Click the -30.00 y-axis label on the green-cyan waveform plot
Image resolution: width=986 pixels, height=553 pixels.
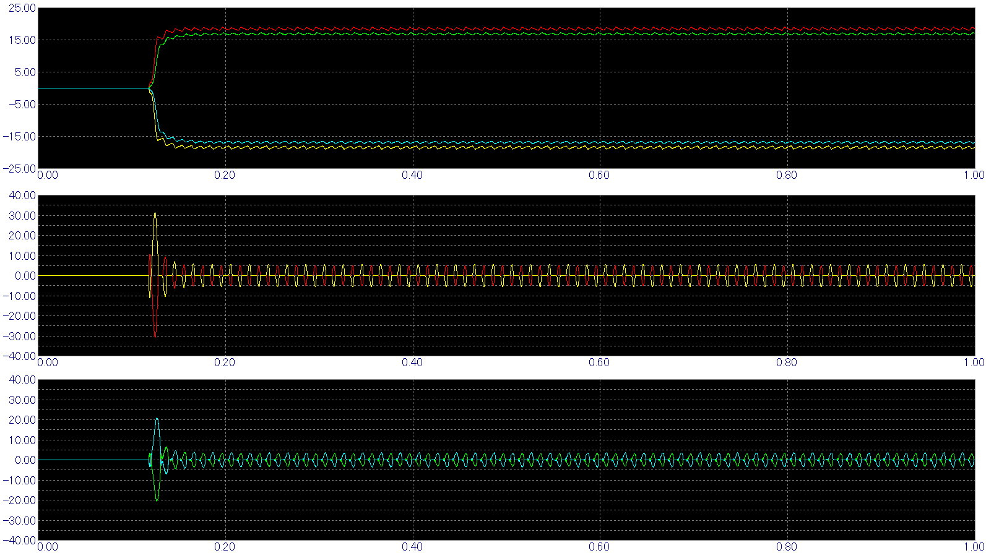tap(19, 521)
